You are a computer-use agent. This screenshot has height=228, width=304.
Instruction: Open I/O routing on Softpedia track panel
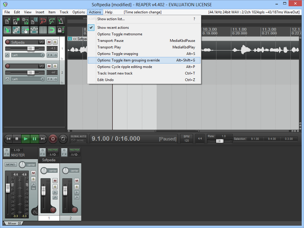pos(42,42)
